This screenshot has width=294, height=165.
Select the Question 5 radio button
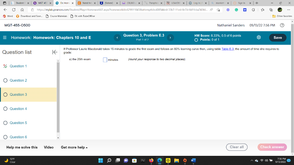click(5, 123)
